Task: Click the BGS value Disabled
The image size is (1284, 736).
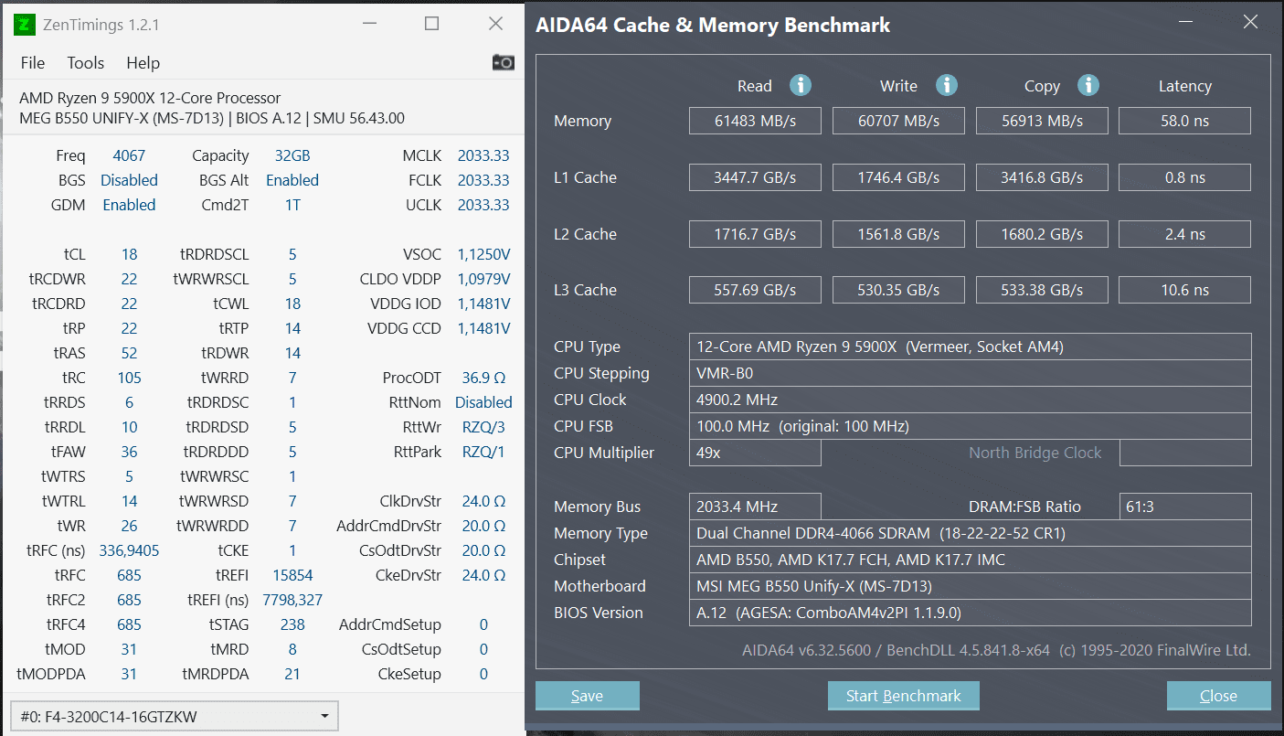Action: pyautogui.click(x=129, y=180)
